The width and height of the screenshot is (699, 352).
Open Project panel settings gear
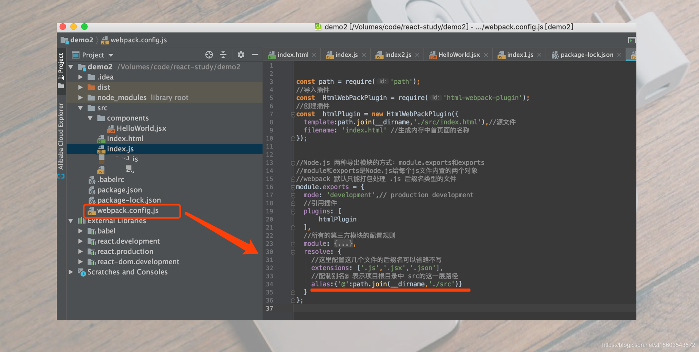[241, 55]
